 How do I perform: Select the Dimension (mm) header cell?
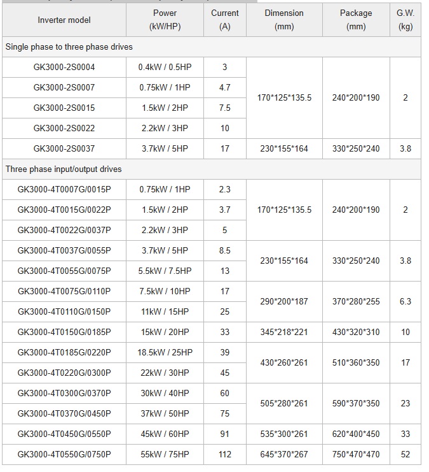284,20
